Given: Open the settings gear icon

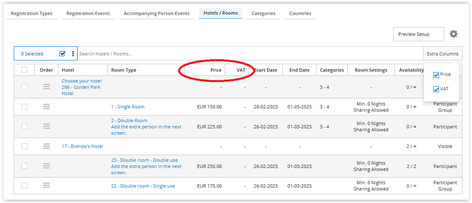Looking at the screenshot, I should (453, 34).
